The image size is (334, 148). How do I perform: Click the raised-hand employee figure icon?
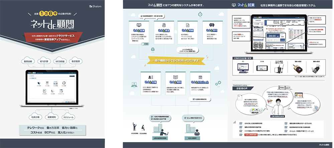point(134,126)
